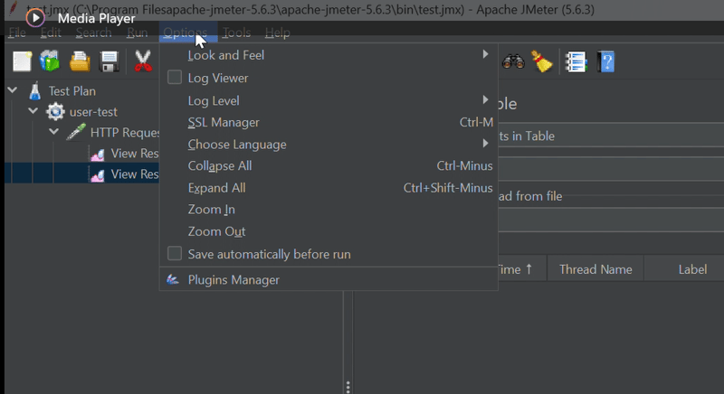
Task: Collapse the HTTP Request tree node
Action: pos(54,131)
